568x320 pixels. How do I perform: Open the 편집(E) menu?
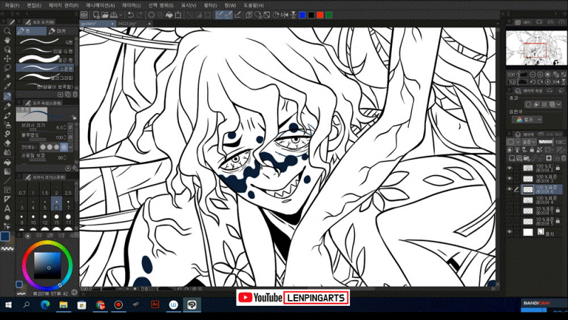coord(34,6)
